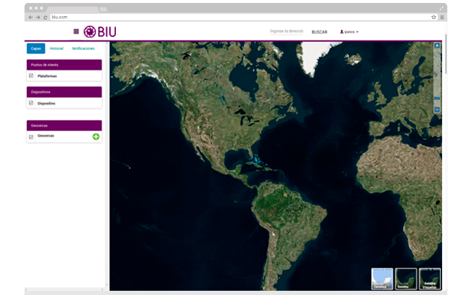Go back with the browser back arrow
The image size is (472, 295).
[31, 17]
